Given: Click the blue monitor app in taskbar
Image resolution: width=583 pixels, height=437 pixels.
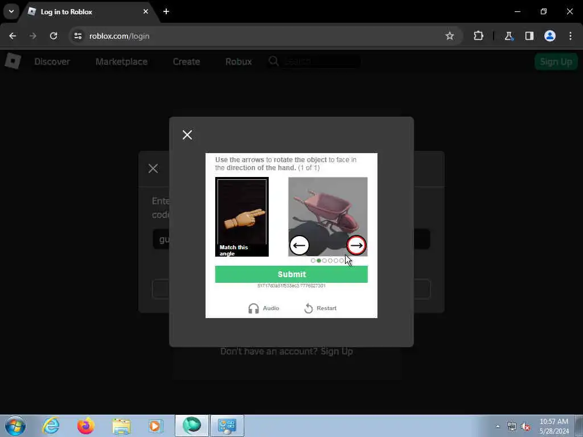Looking at the screenshot, I should [x=227, y=426].
